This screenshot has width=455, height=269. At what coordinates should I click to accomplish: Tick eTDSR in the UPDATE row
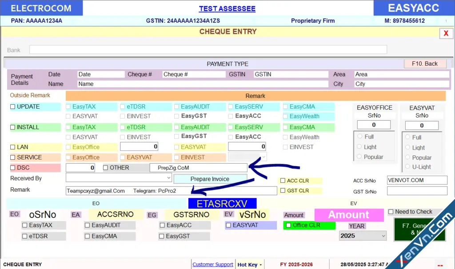pos(123,107)
